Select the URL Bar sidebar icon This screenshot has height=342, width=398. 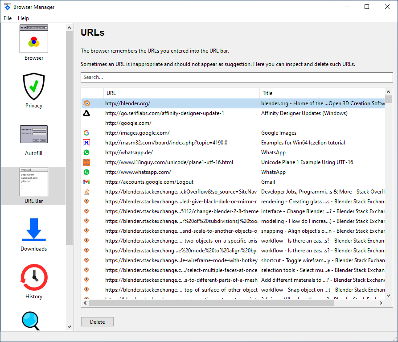pyautogui.click(x=34, y=182)
